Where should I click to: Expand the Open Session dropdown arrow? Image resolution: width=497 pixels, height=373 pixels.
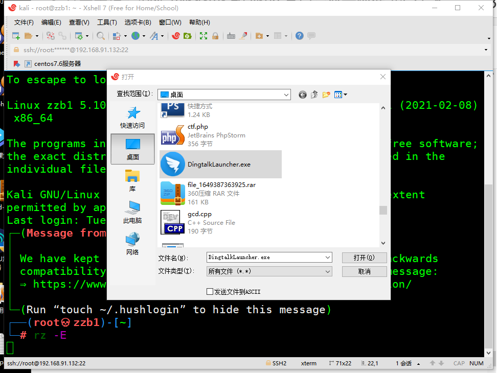(37, 36)
